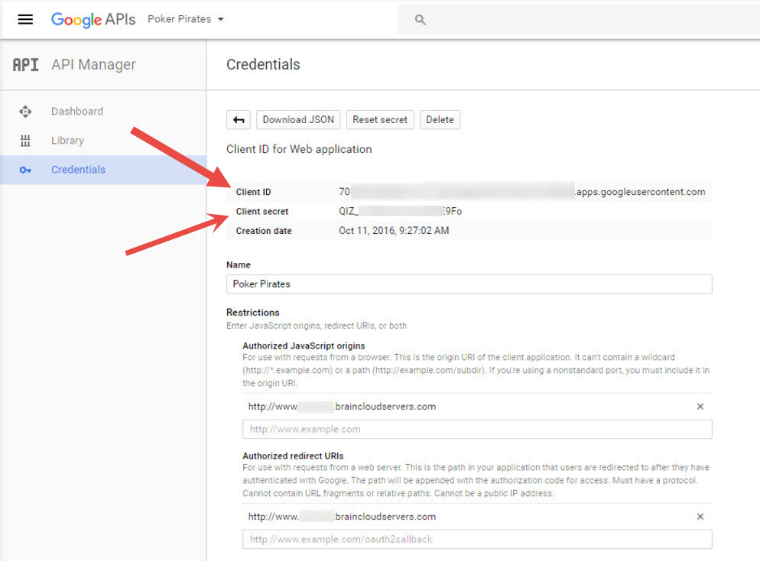
Task: Click the Name field containing Poker Pirates
Action: coord(469,284)
